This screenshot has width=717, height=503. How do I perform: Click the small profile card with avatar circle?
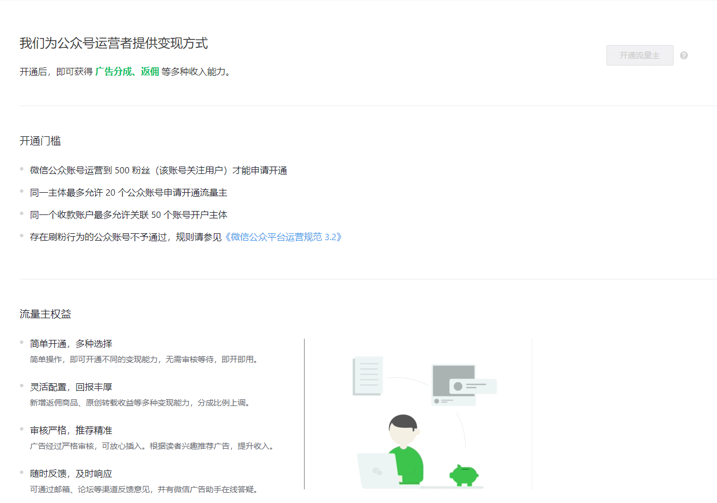pyautogui.click(x=472, y=386)
